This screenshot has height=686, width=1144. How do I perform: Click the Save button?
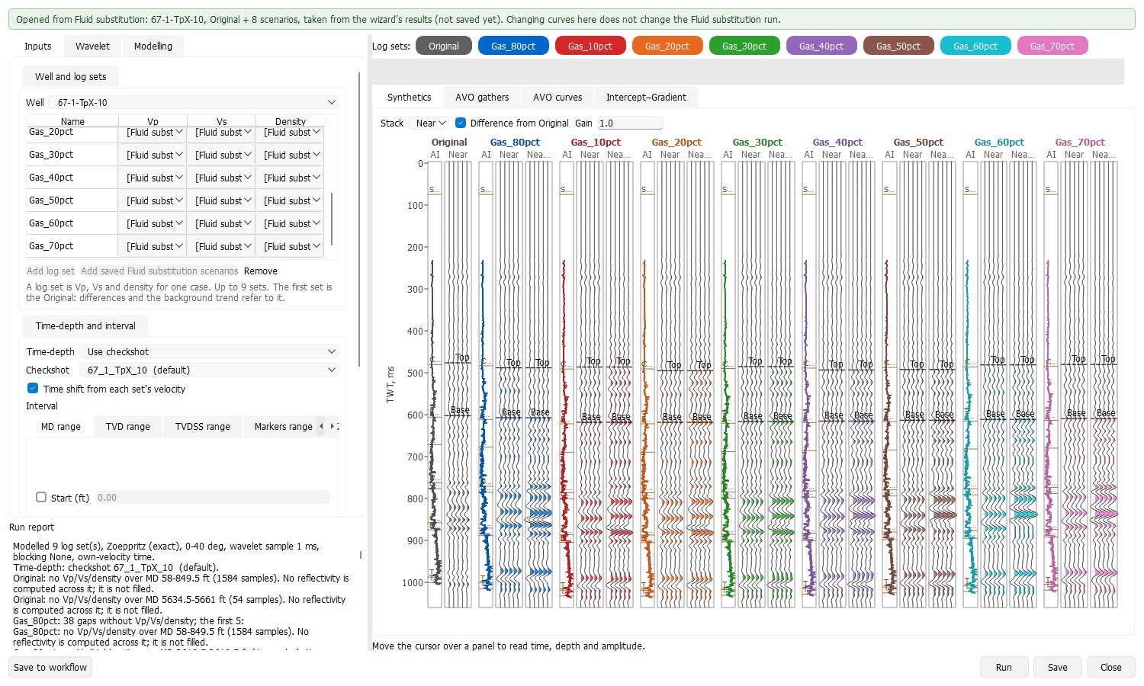[1057, 667]
